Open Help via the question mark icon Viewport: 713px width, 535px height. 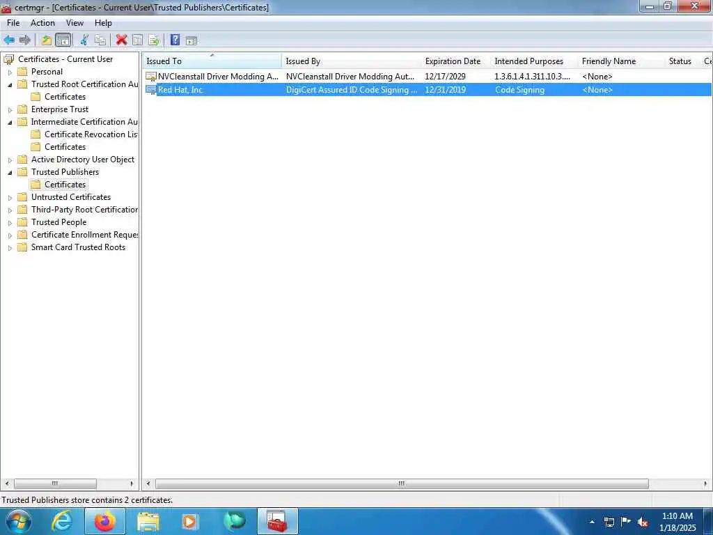click(x=175, y=40)
